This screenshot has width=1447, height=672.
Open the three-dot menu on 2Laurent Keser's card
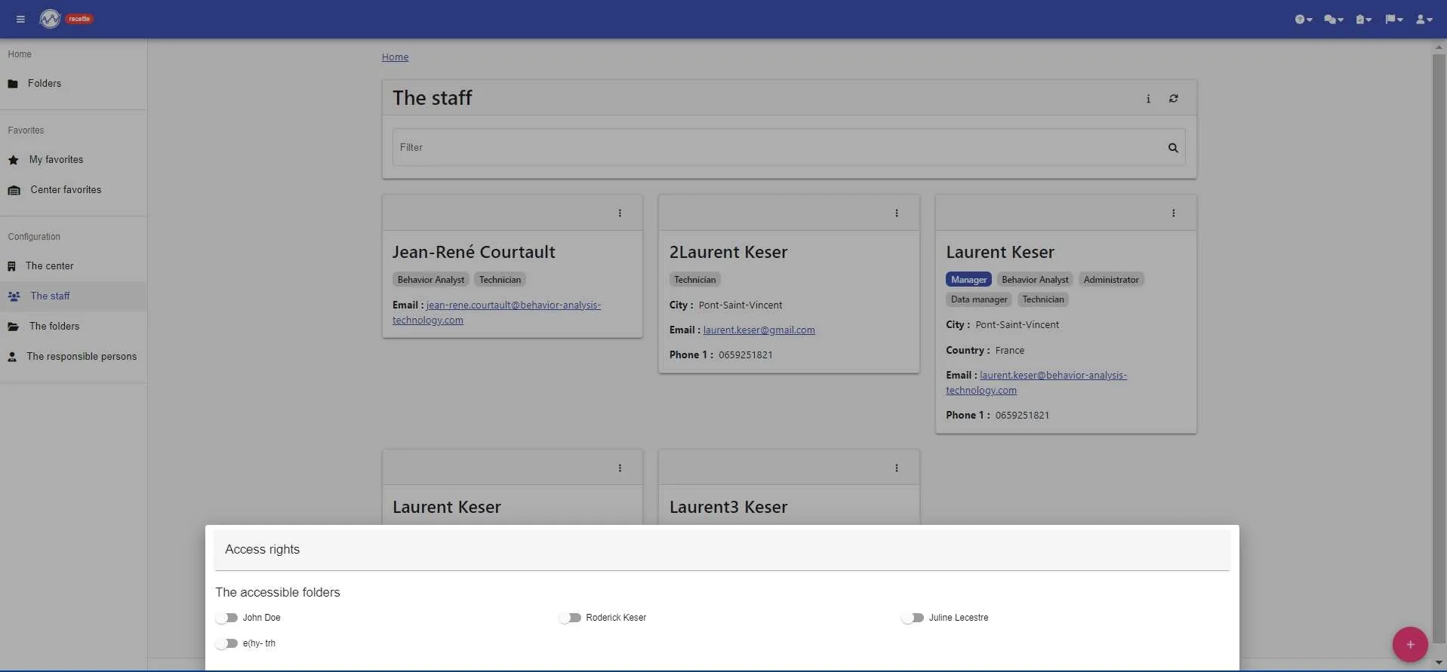[x=896, y=213]
